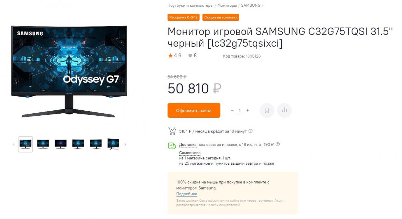Viewport: 402px width, 219px height.
Task: Click Оформить заказ button
Action: click(x=194, y=110)
